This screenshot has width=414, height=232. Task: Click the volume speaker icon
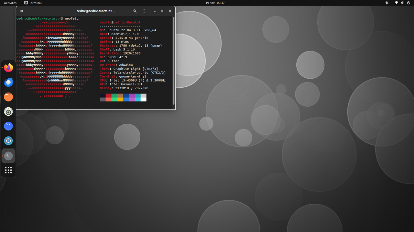tap(403, 3)
